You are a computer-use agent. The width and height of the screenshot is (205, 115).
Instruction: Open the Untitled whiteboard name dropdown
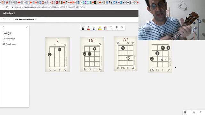click(26, 19)
